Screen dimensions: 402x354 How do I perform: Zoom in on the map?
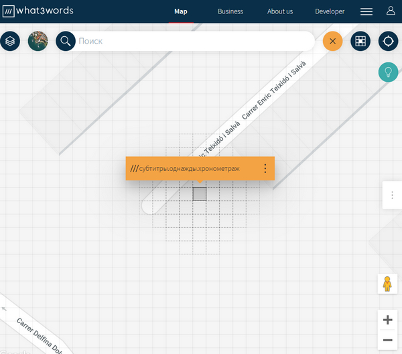click(387, 320)
